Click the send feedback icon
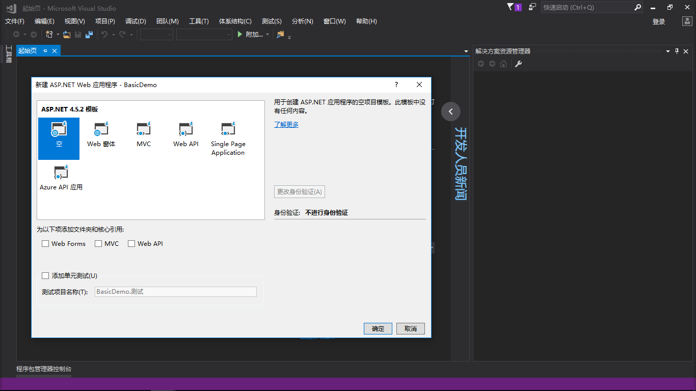Screen dimensions: 696x391 (x=532, y=7)
